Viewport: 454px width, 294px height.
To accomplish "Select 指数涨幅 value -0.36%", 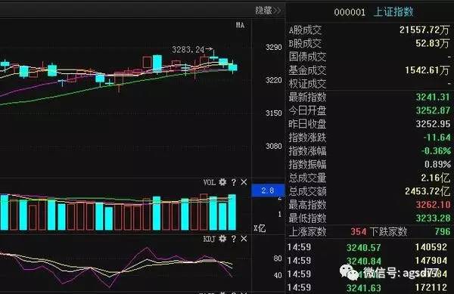I will point(436,151).
